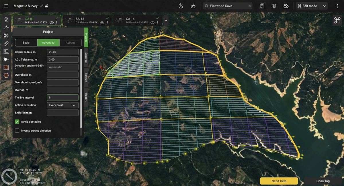Open the document notes icon

(262, 6)
